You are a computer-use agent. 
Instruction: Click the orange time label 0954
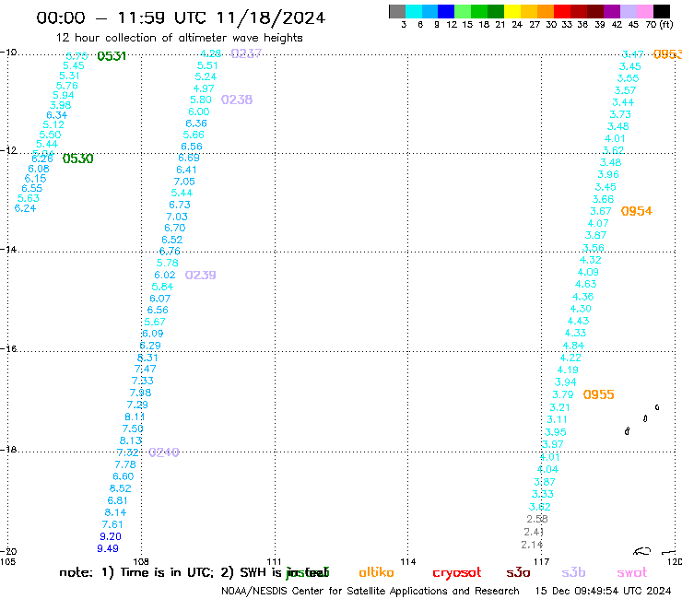pyautogui.click(x=636, y=211)
